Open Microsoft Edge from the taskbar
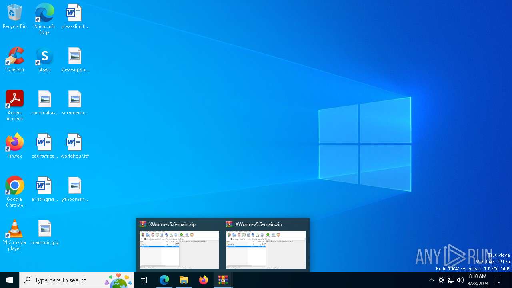The height and width of the screenshot is (288, 512). (x=164, y=280)
